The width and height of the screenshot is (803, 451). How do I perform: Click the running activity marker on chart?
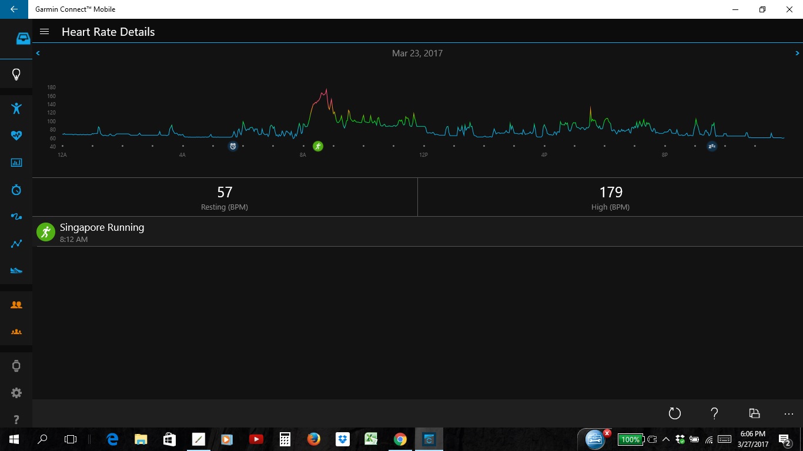pyautogui.click(x=318, y=146)
